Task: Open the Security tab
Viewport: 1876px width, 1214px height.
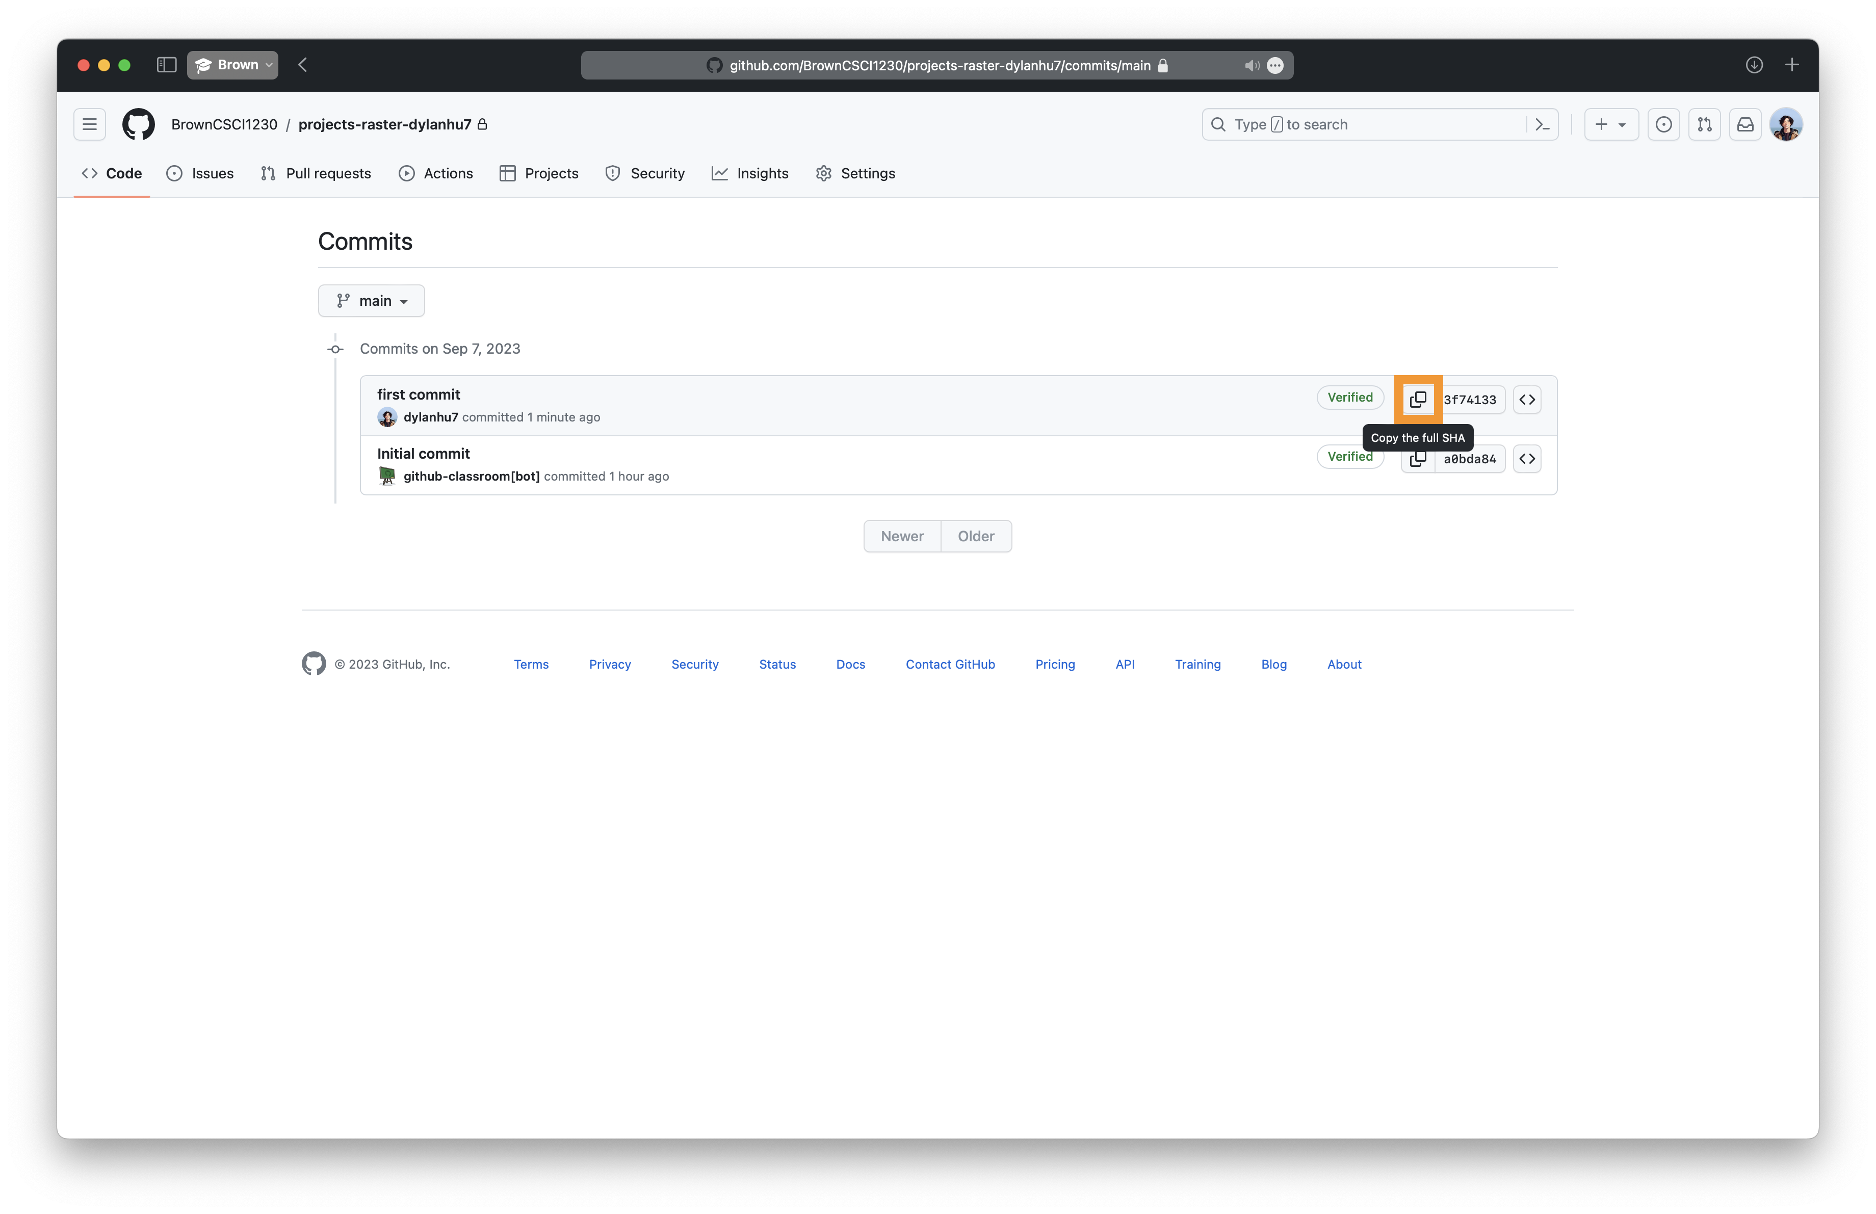Action: (645, 173)
